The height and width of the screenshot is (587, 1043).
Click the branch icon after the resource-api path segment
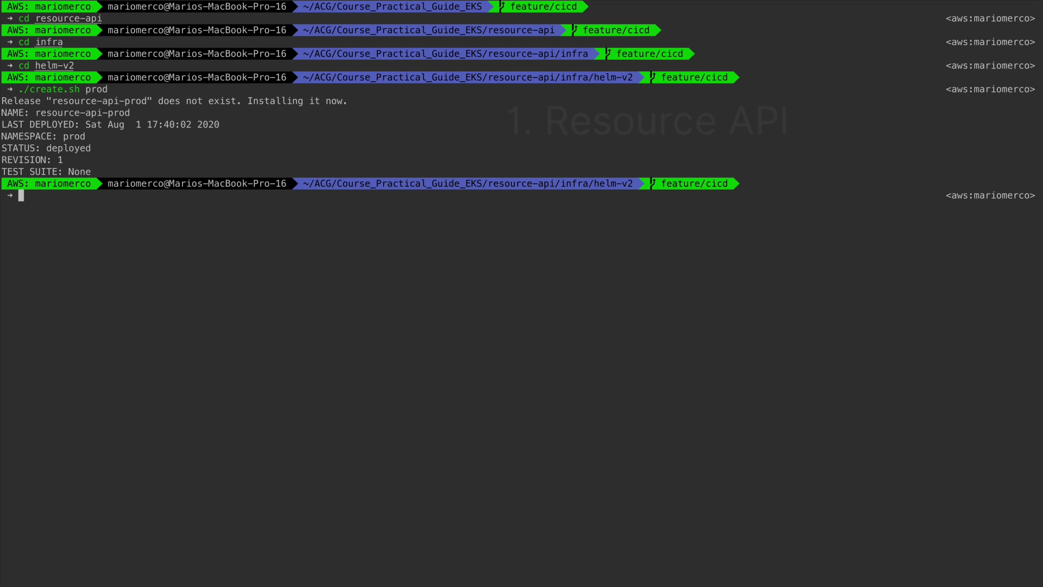coord(575,30)
